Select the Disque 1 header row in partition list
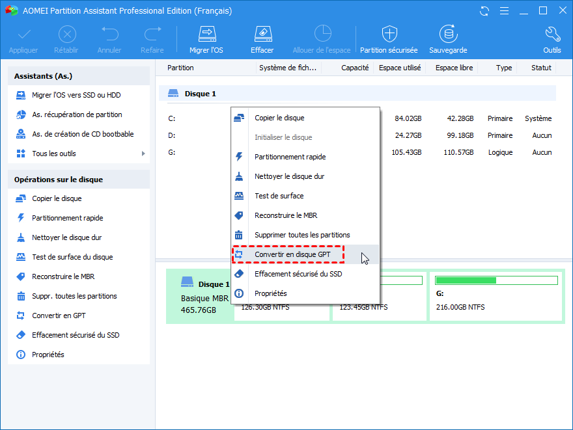This screenshot has height=430, width=573. tap(357, 94)
